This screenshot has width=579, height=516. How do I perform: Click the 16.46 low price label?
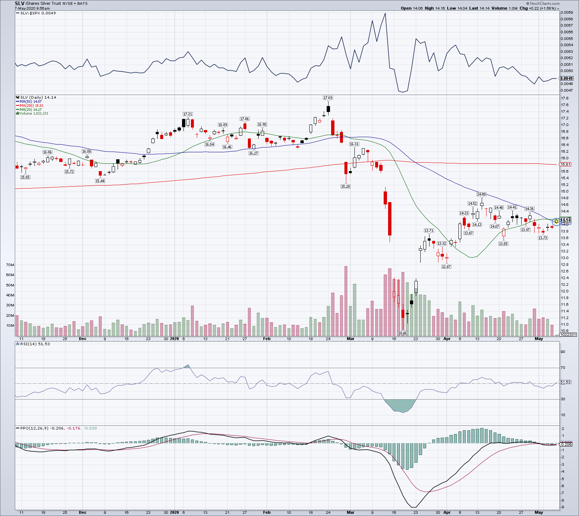pyautogui.click(x=227, y=147)
